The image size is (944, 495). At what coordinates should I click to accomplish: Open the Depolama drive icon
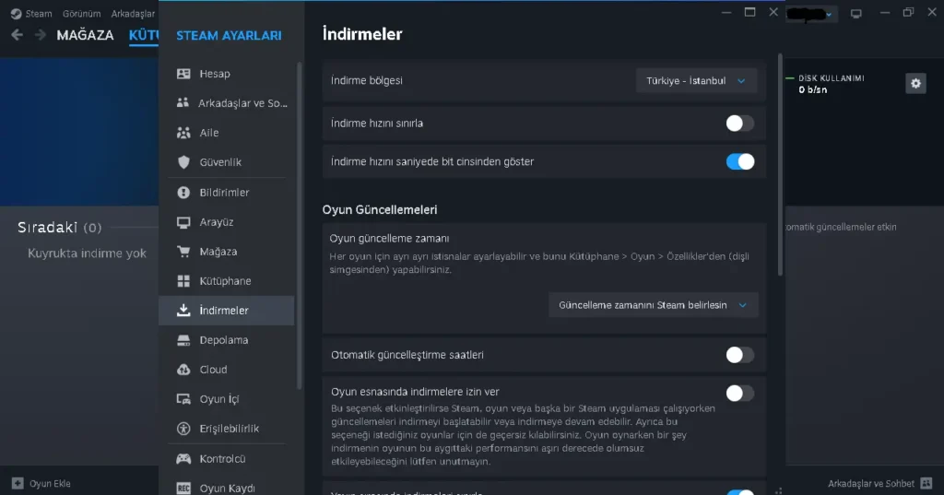click(x=183, y=340)
